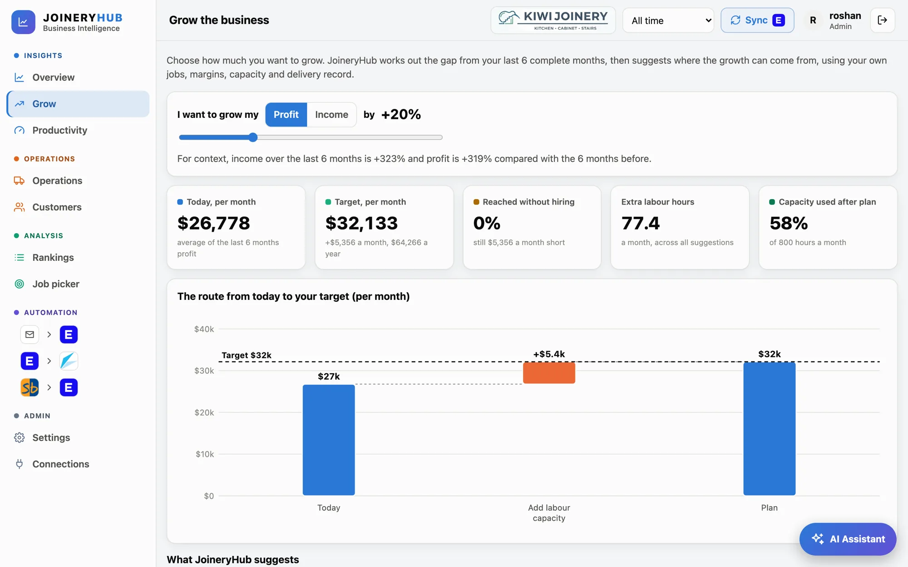Image resolution: width=908 pixels, height=567 pixels.
Task: Expand the chevron after the Sb icon
Action: click(49, 387)
